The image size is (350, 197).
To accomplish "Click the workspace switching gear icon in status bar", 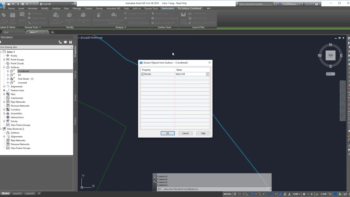I will (304, 194).
